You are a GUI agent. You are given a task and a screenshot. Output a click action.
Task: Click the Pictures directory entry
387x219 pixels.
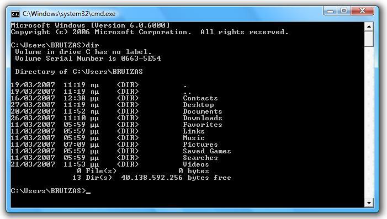200,145
